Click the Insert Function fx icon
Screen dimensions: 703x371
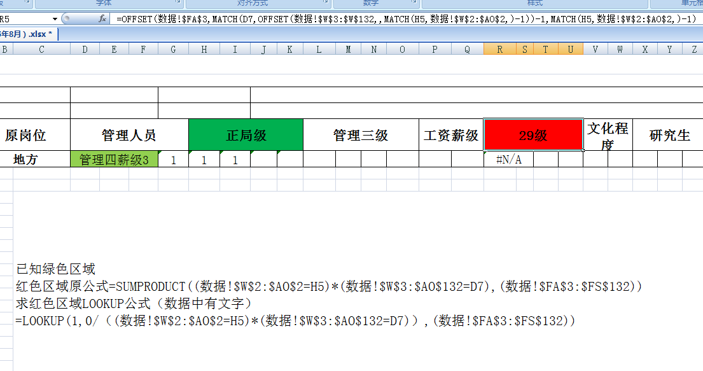pos(102,19)
